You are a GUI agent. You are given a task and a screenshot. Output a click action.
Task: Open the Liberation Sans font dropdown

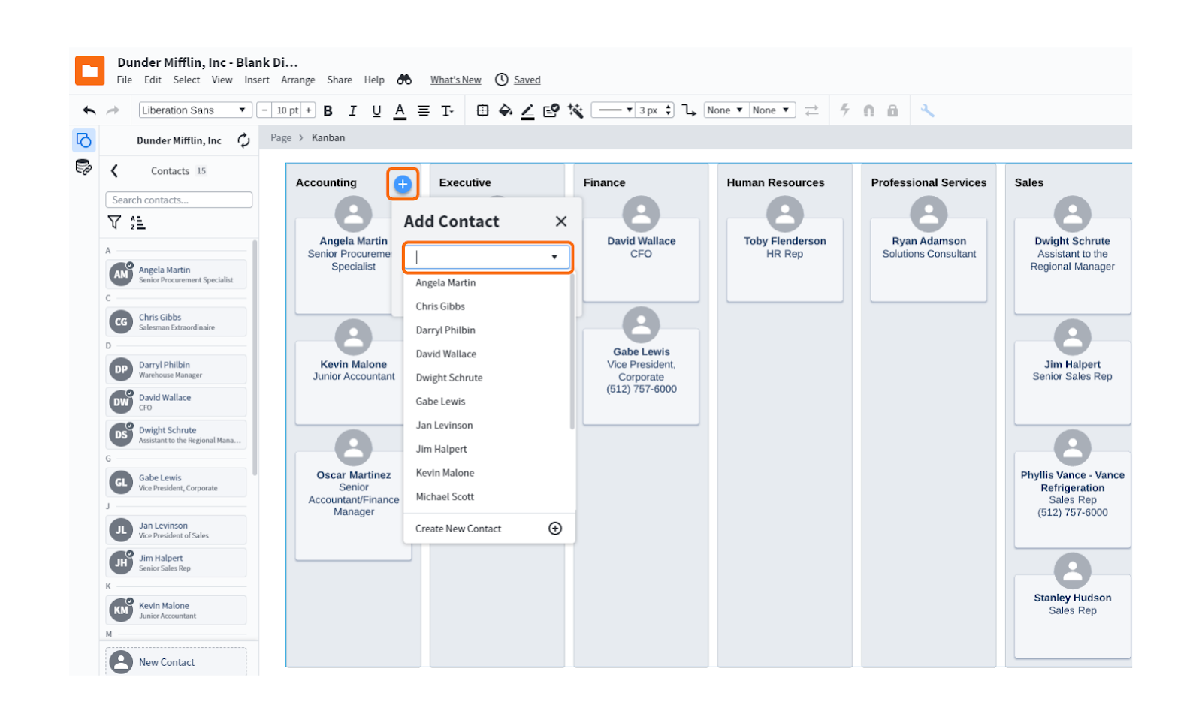coord(194,110)
